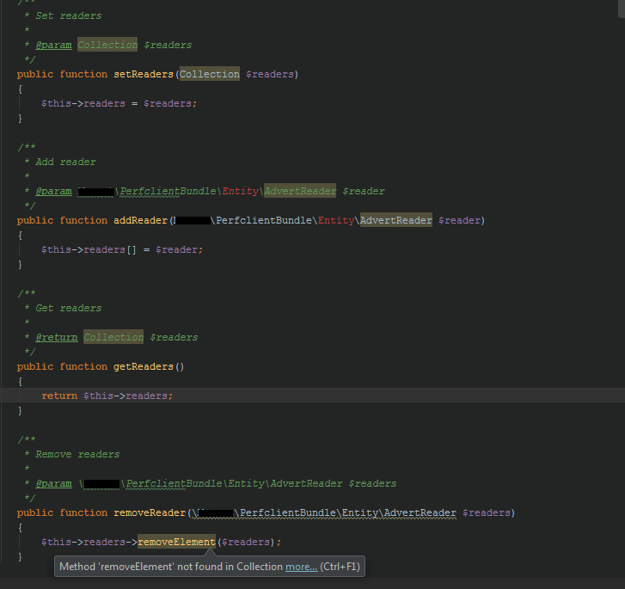This screenshot has height=589, width=625.
Task: Select $readers in the @return docblock line
Action: (x=174, y=337)
